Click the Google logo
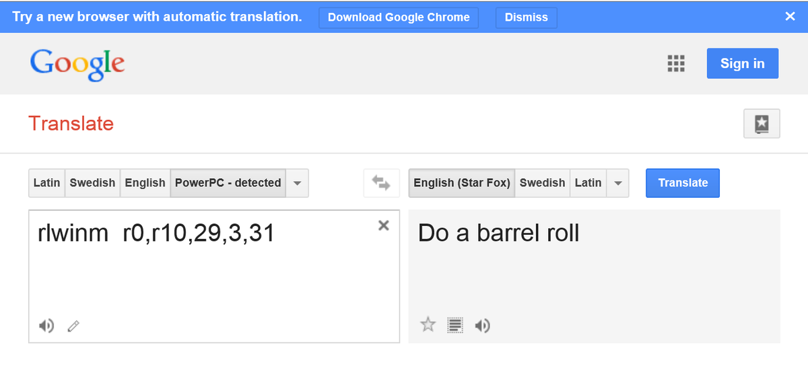The width and height of the screenshot is (808, 368). point(77,65)
